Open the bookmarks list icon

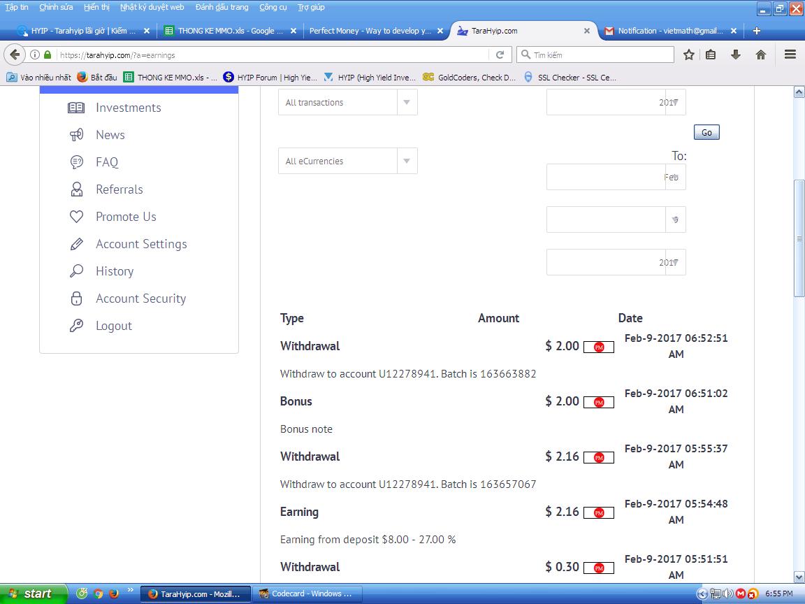click(x=711, y=55)
